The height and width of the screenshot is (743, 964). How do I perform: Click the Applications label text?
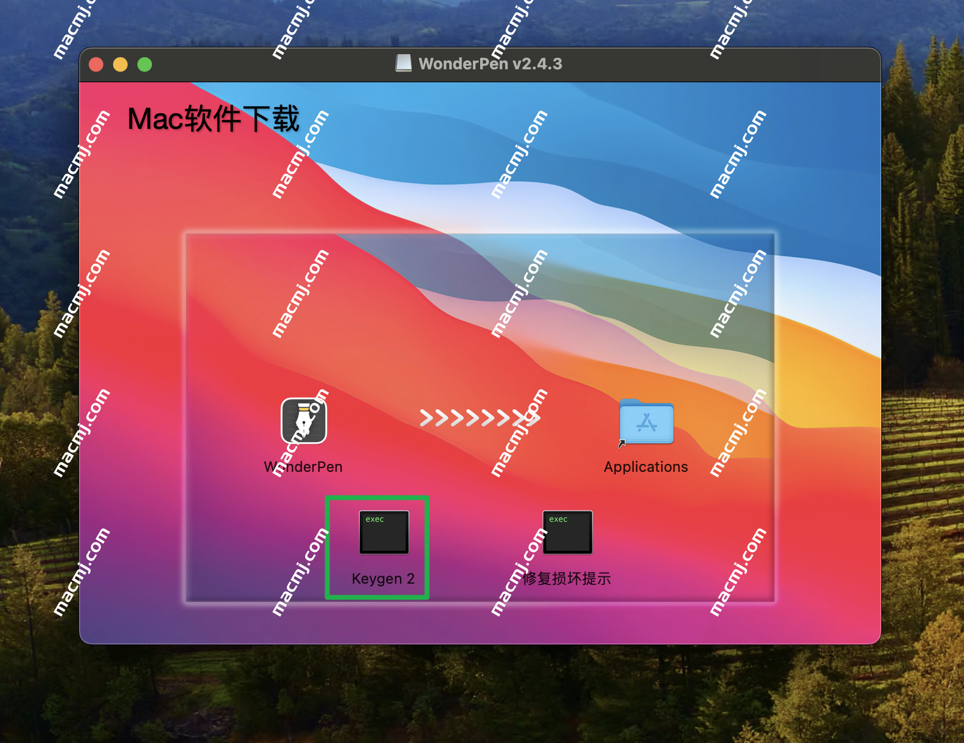[x=646, y=467]
